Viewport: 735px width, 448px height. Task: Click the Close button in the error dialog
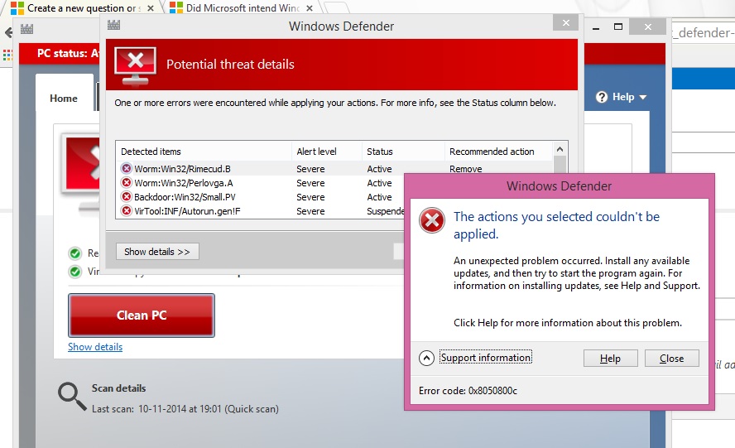671,359
